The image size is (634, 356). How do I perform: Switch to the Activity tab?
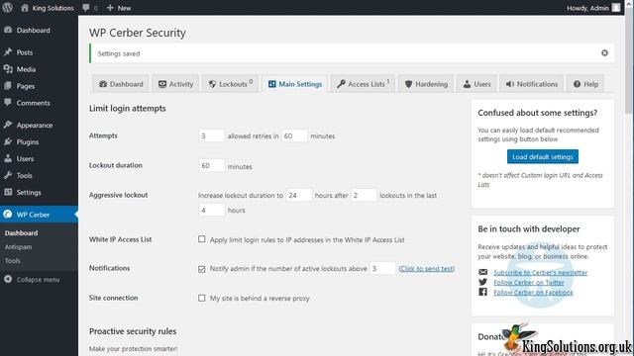[175, 84]
